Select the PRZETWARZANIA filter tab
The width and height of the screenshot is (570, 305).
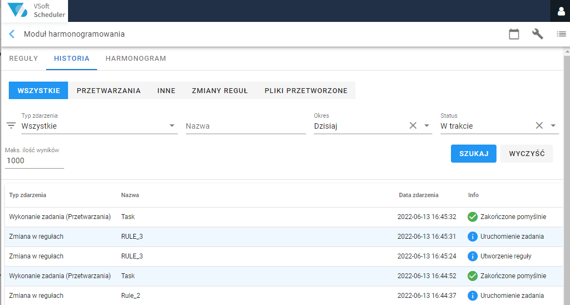(108, 91)
